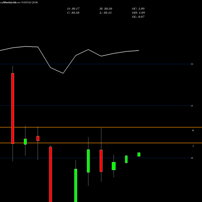Click the price axis label 30
This screenshot has height=202, width=202.
[x=192, y=158]
